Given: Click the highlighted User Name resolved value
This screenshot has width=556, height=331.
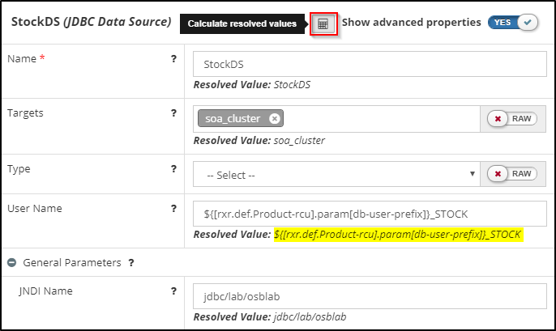Looking at the screenshot, I should pyautogui.click(x=398, y=234).
